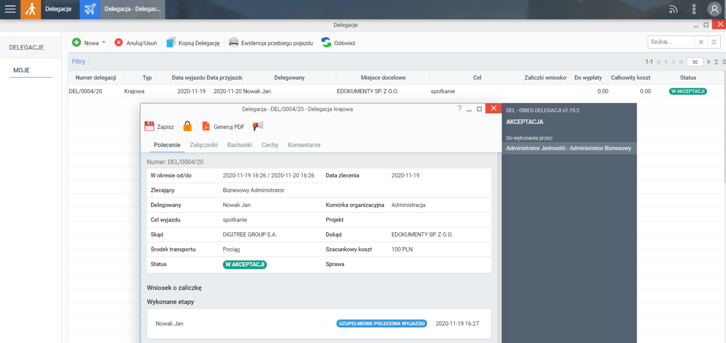Open search options menu beside Szukaj
Screen dimensions: 726x343
click(x=714, y=42)
